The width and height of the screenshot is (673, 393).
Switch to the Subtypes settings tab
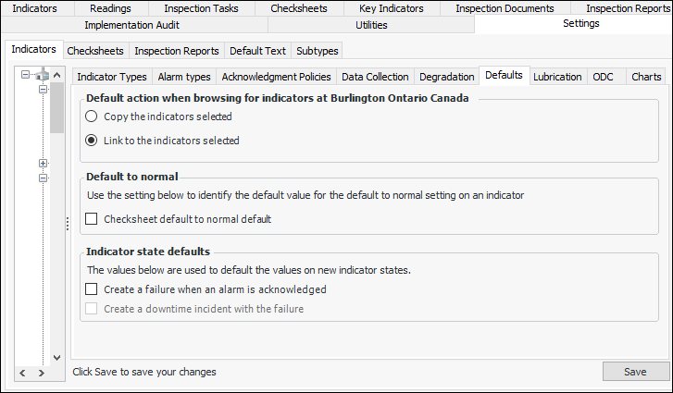(318, 51)
